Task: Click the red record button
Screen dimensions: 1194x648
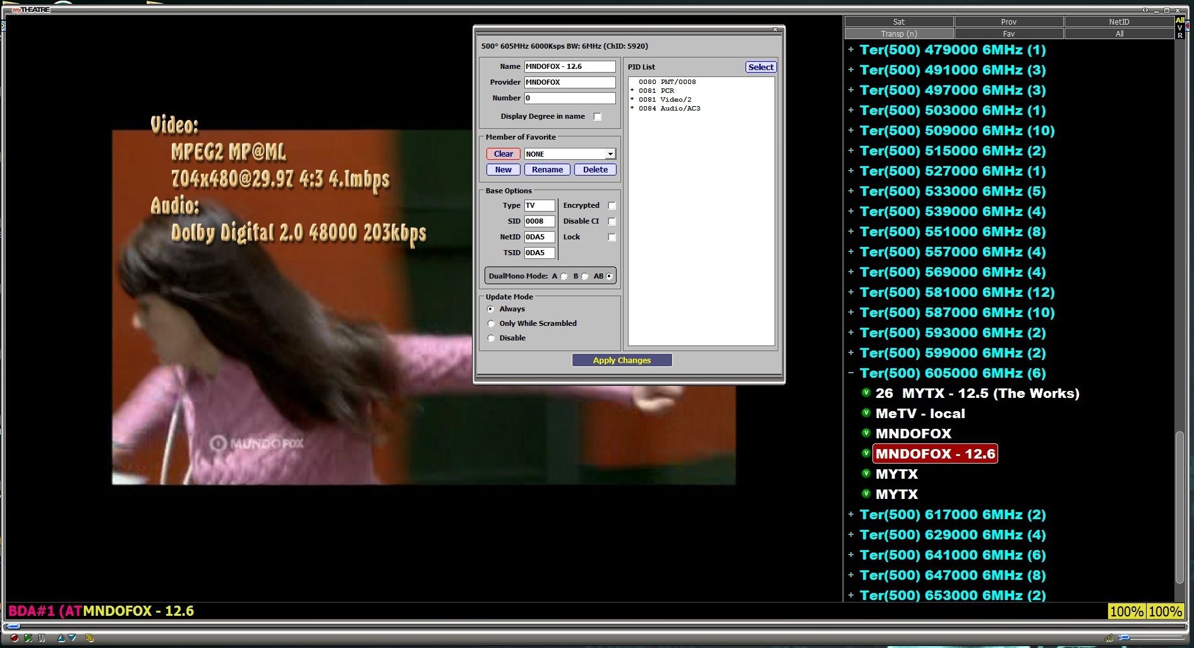Action: coord(15,638)
